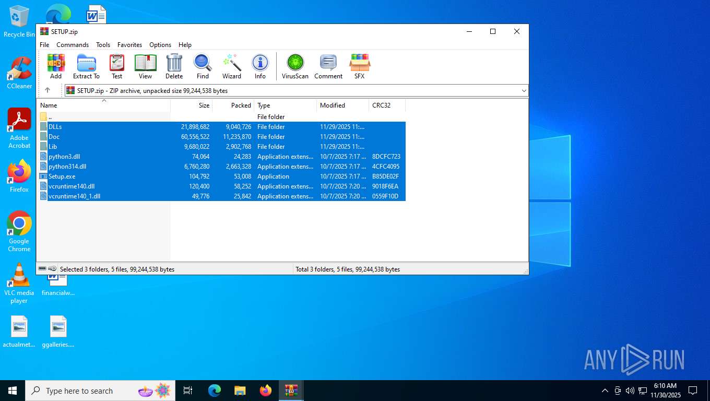Click the Add toolbar icon
The width and height of the screenshot is (710, 401).
pos(56,66)
